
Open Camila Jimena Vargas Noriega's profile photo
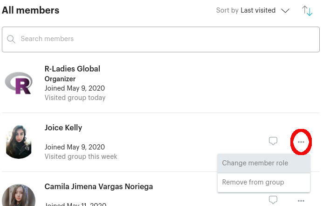point(19,195)
